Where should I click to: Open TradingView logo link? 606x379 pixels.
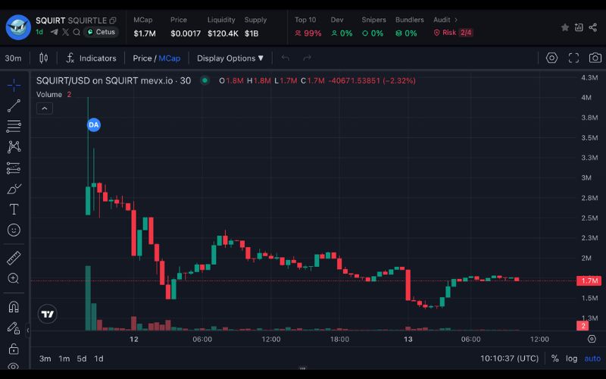48,314
